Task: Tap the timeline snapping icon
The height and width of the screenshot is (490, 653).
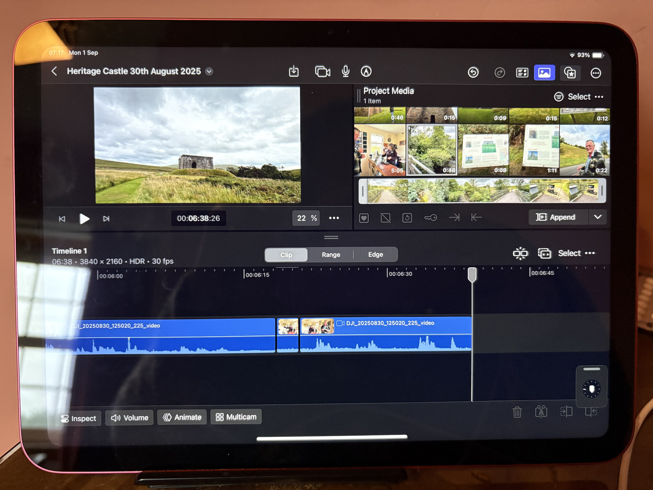Action: coord(520,254)
